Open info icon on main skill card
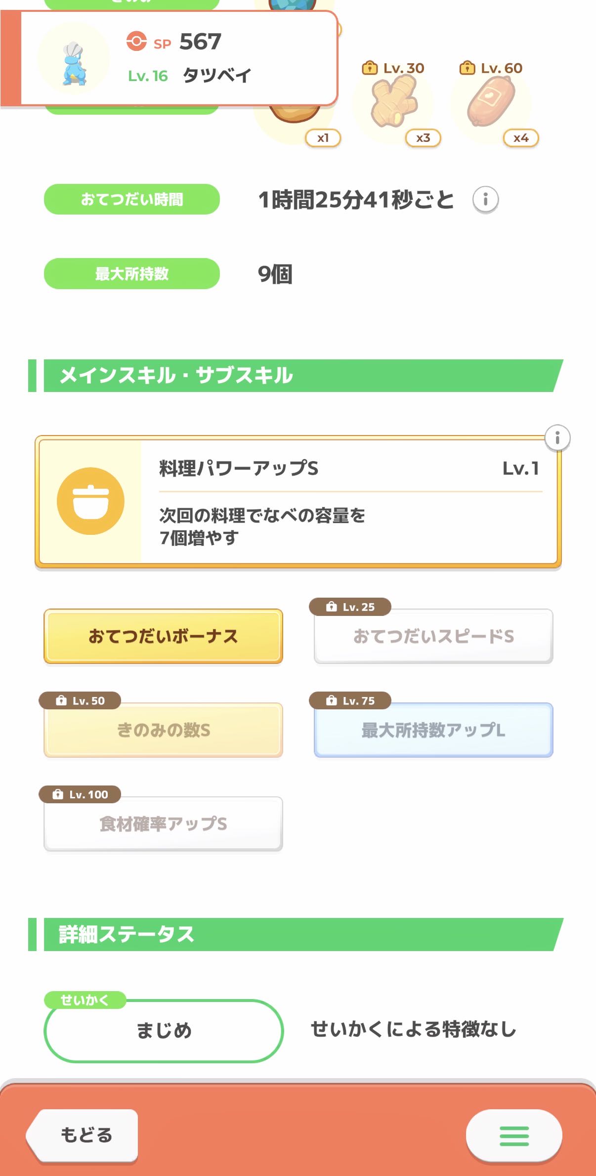Viewport: 596px width, 1176px height. [557, 438]
